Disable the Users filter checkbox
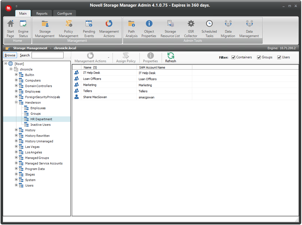302x225 pixels. (279, 57)
